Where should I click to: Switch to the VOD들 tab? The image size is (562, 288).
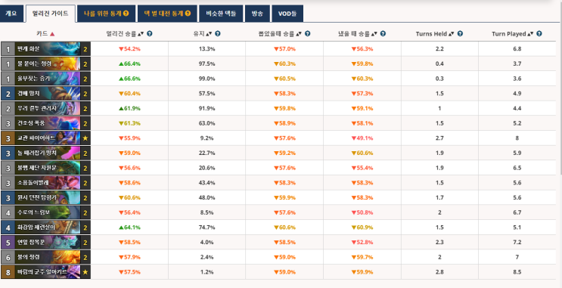[287, 14]
